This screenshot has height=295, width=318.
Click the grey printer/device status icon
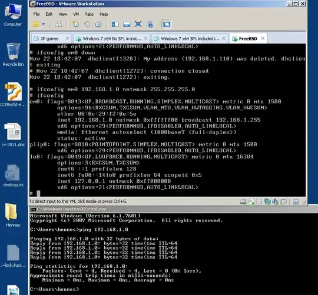(x=283, y=202)
